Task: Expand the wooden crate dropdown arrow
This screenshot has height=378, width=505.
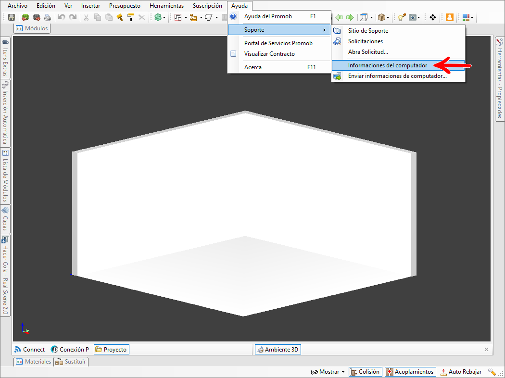Action: [x=388, y=17]
